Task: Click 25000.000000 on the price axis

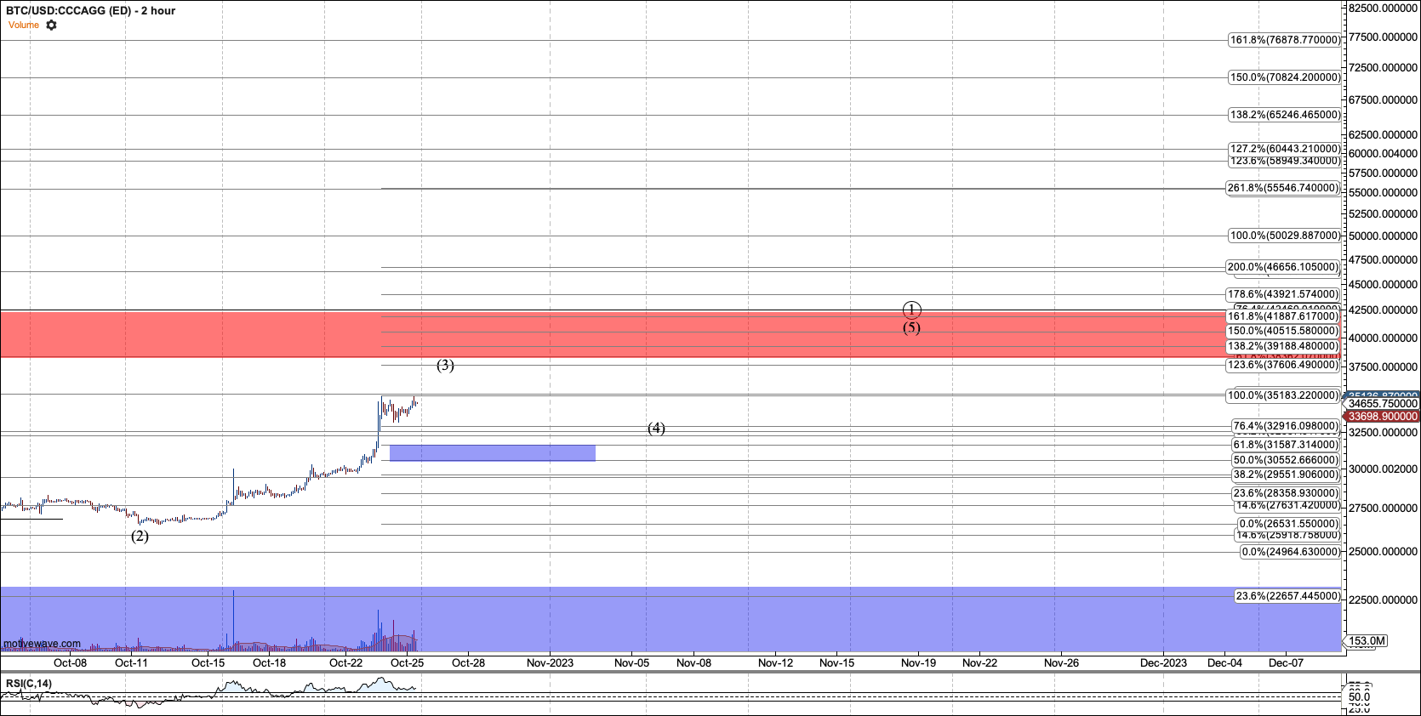Action: [x=1384, y=552]
